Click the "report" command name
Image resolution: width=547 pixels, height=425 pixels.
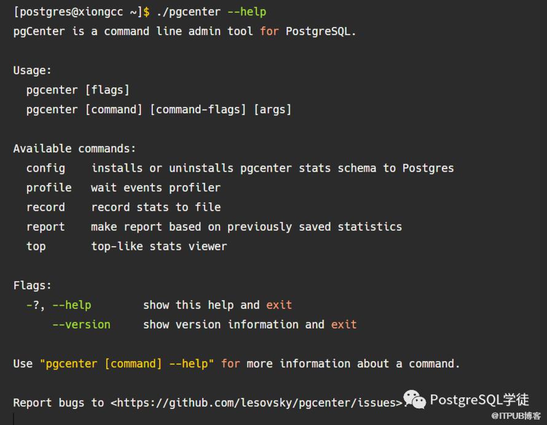click(x=45, y=227)
